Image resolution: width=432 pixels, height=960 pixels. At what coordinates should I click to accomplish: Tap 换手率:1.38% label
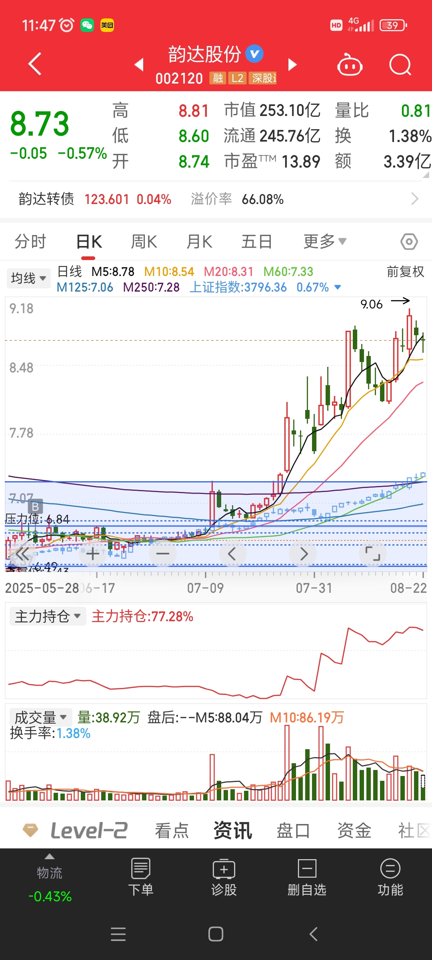click(50, 733)
